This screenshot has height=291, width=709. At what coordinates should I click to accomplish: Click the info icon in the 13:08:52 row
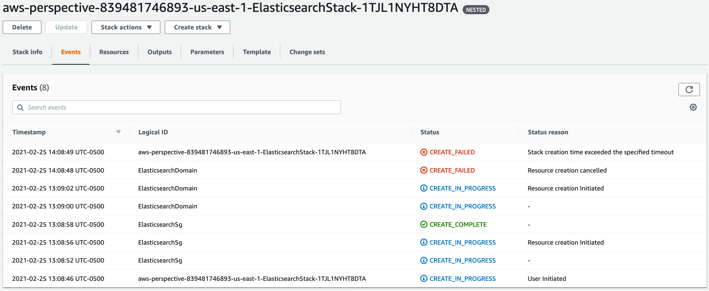[424, 260]
